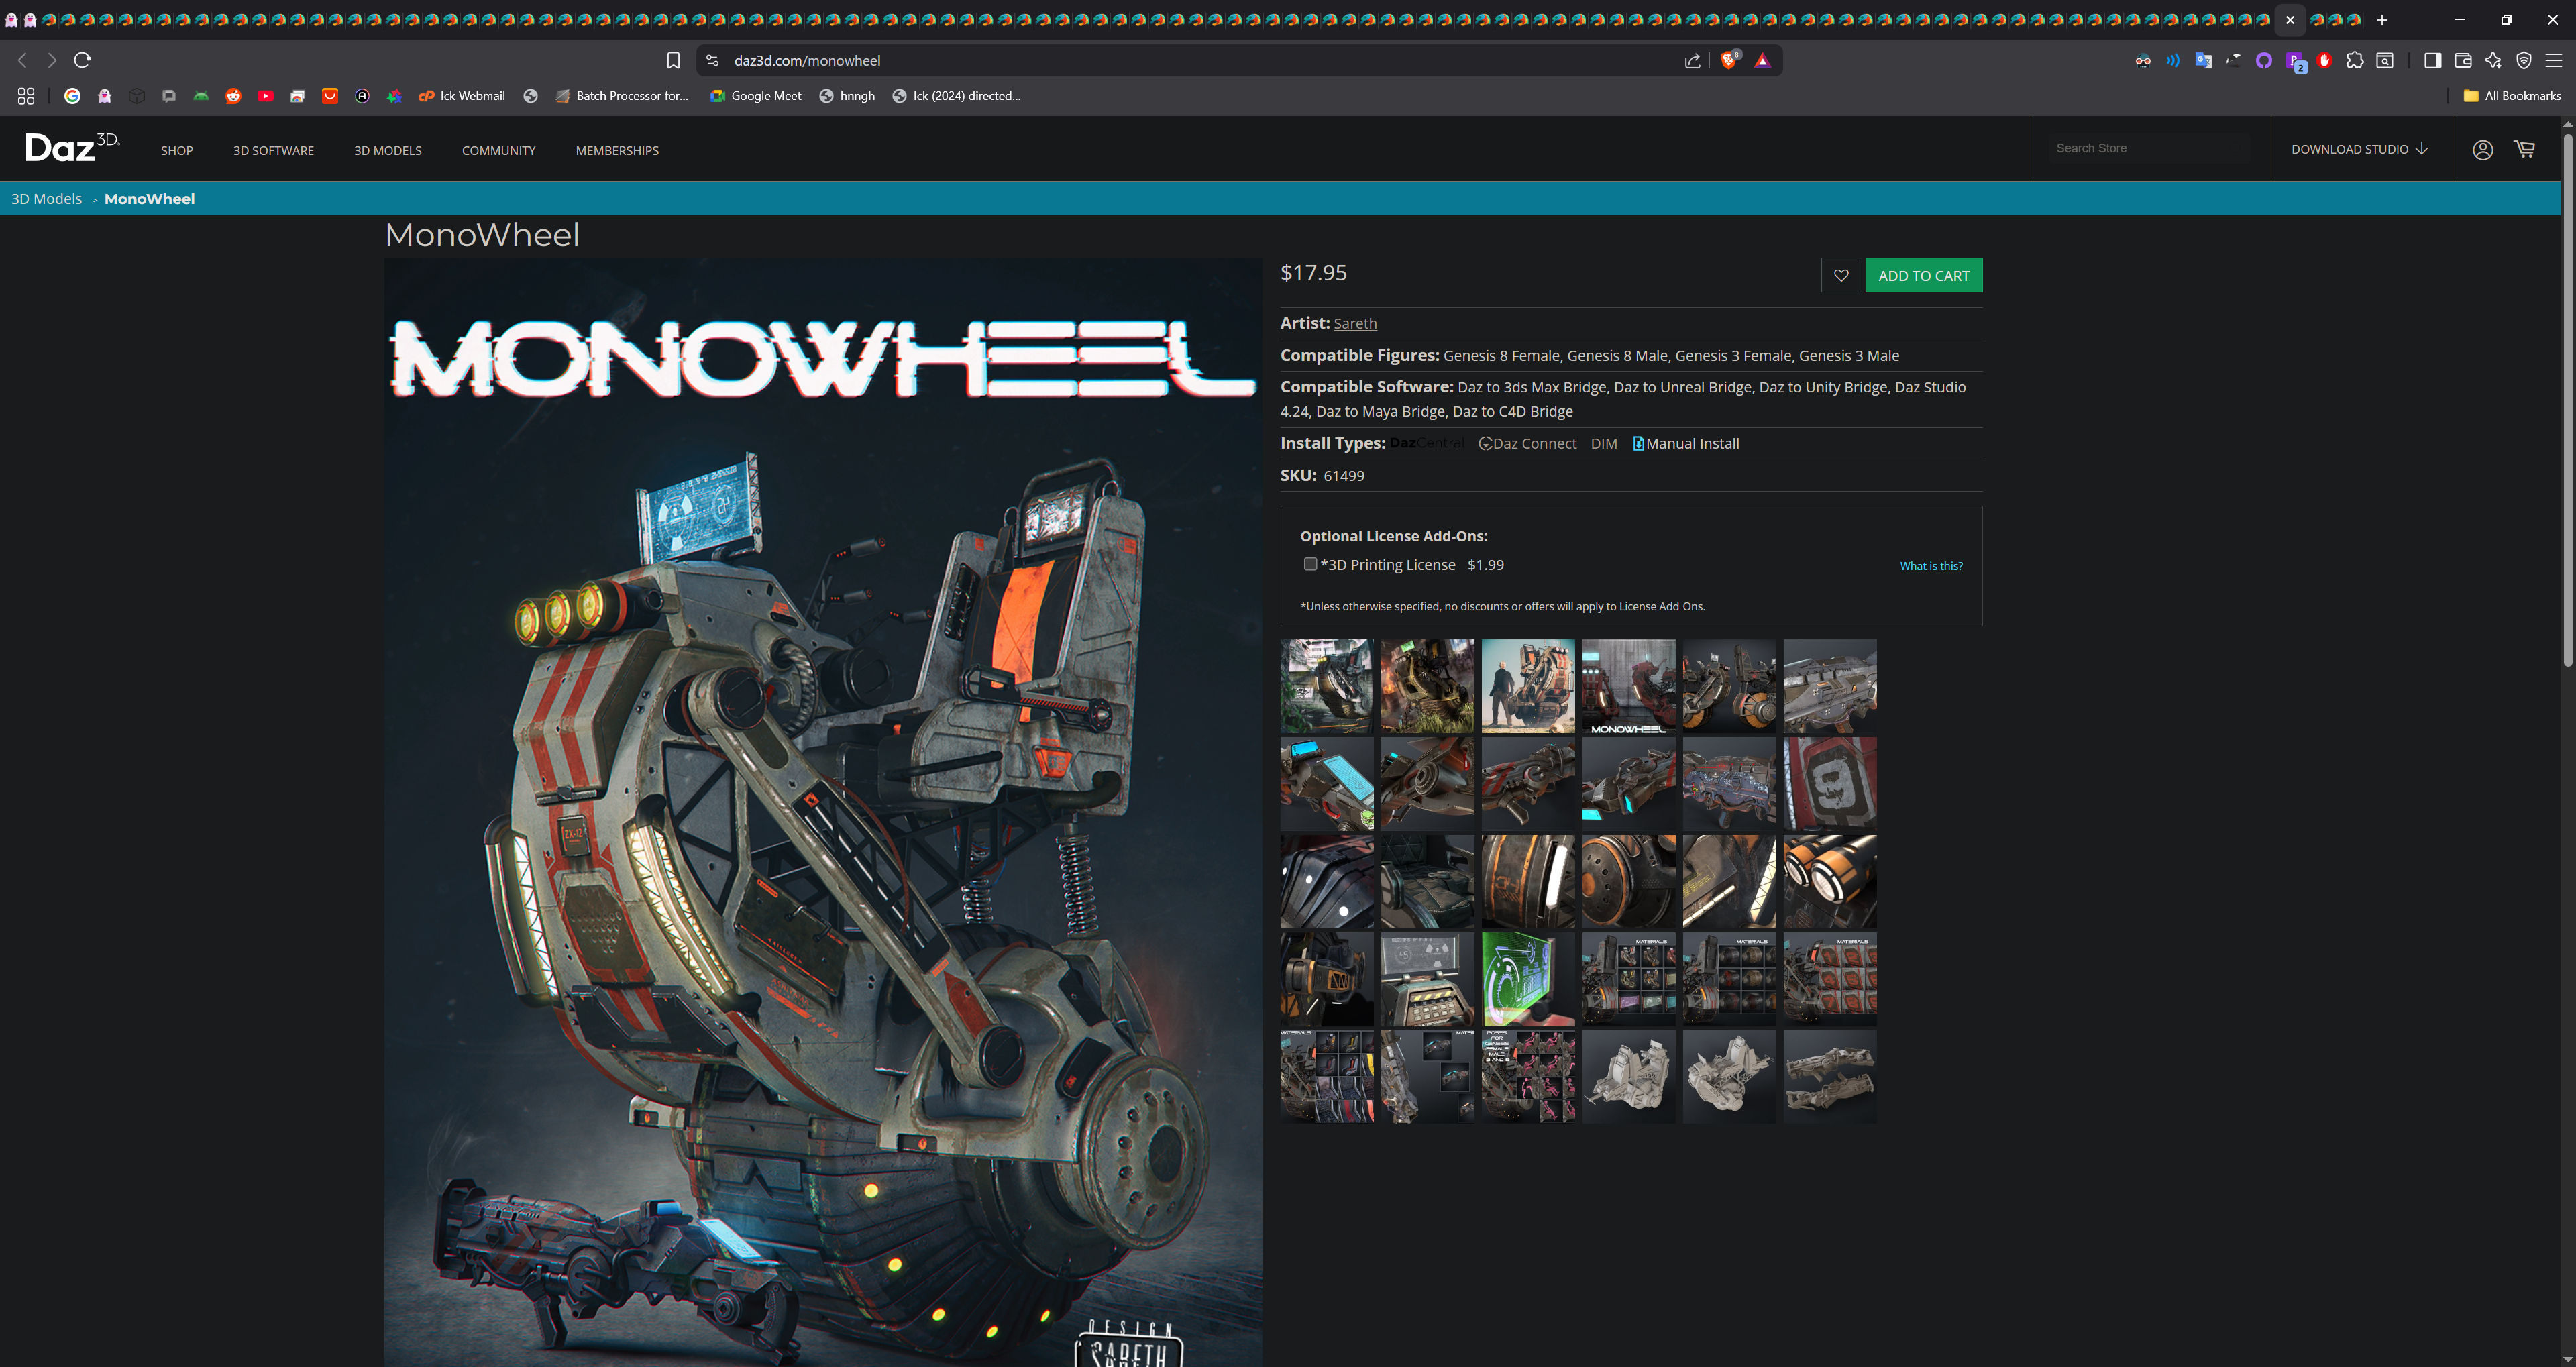
Task: Click the Daz 3D logo
Action: click(x=72, y=147)
